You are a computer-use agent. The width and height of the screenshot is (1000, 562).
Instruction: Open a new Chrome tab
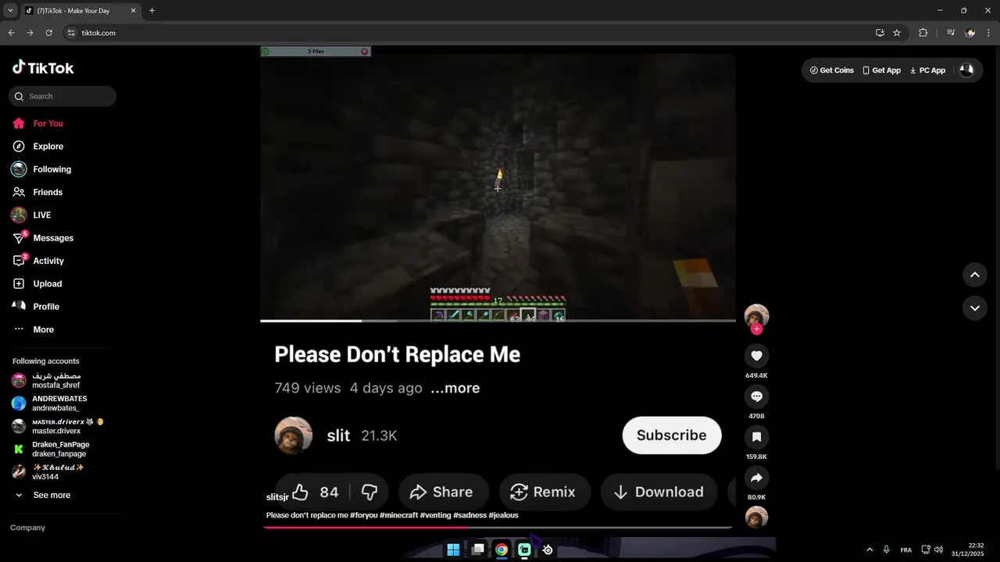[152, 11]
